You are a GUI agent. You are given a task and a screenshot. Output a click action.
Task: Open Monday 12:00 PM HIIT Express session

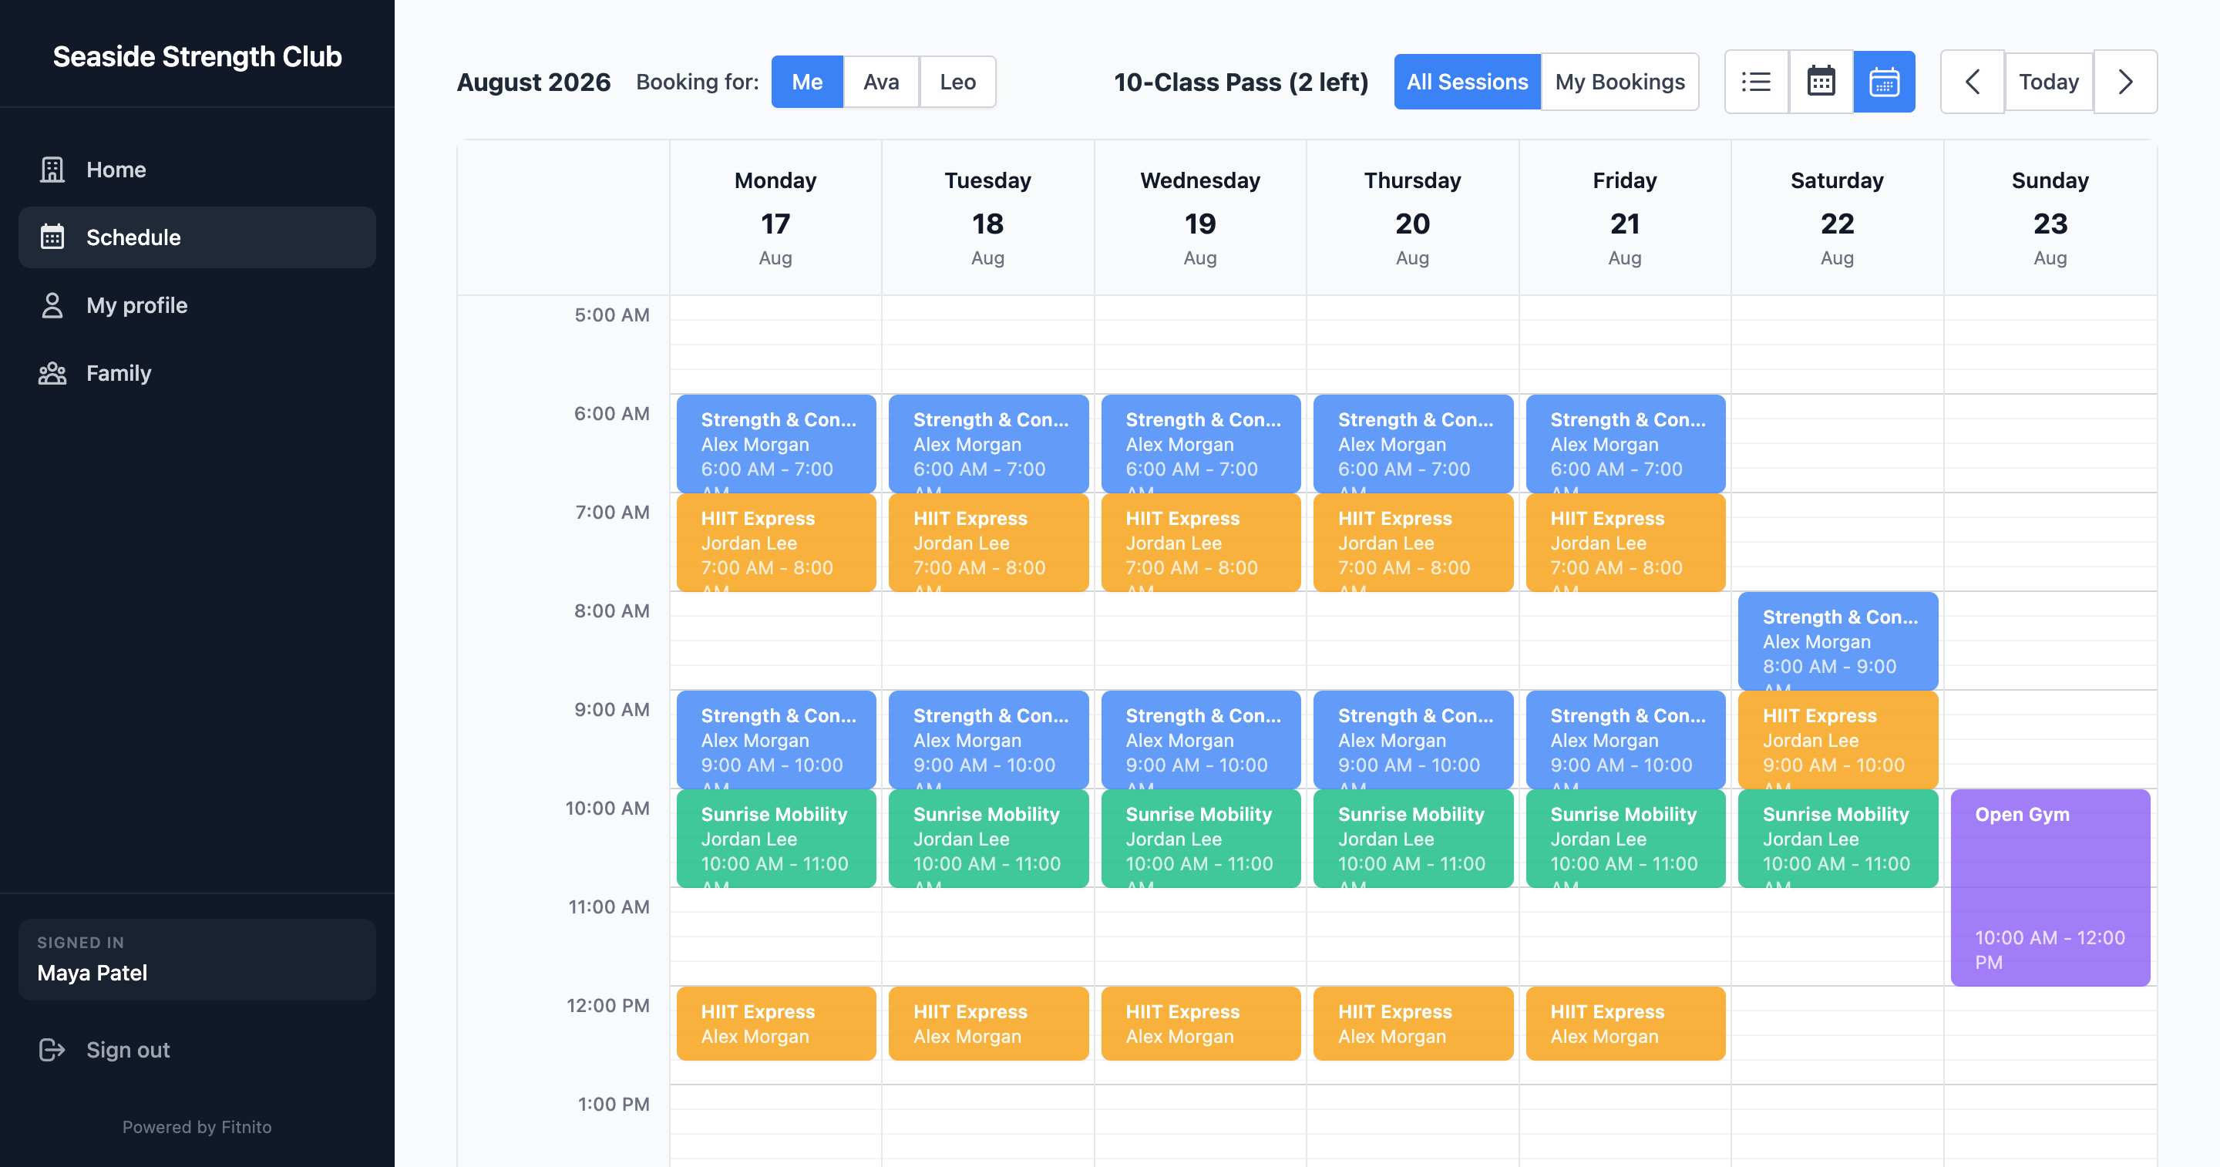coord(776,1024)
